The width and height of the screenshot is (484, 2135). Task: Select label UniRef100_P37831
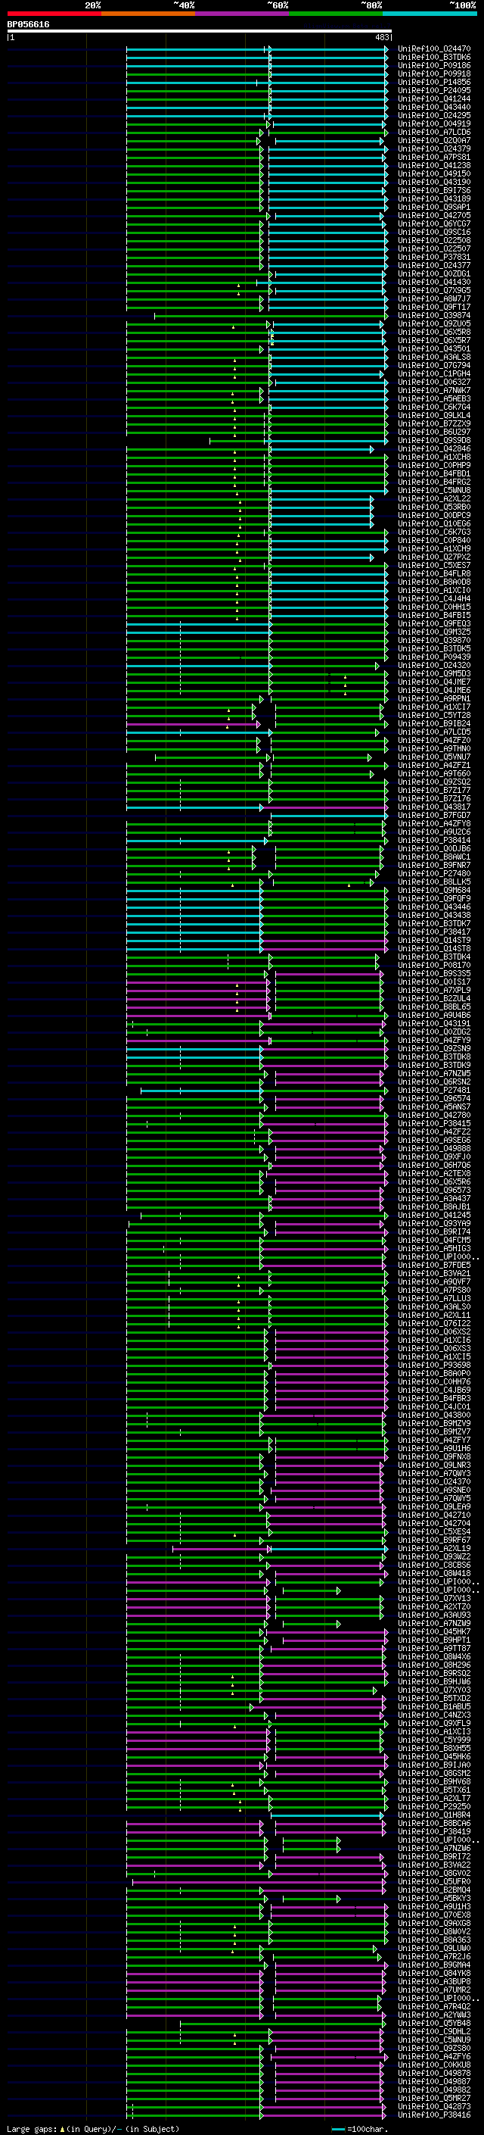coord(434,257)
